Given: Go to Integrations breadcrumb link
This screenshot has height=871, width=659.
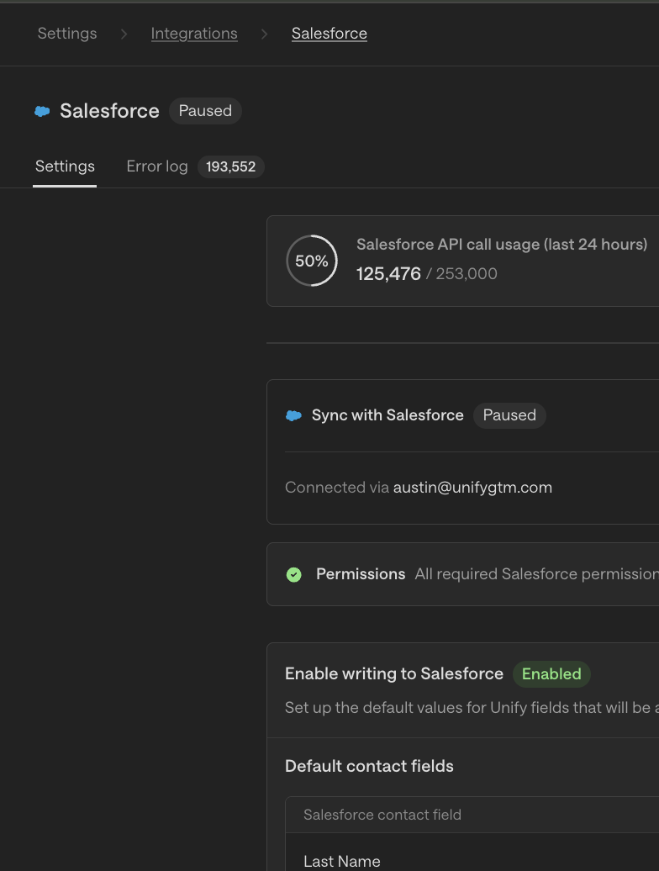Looking at the screenshot, I should [x=194, y=34].
